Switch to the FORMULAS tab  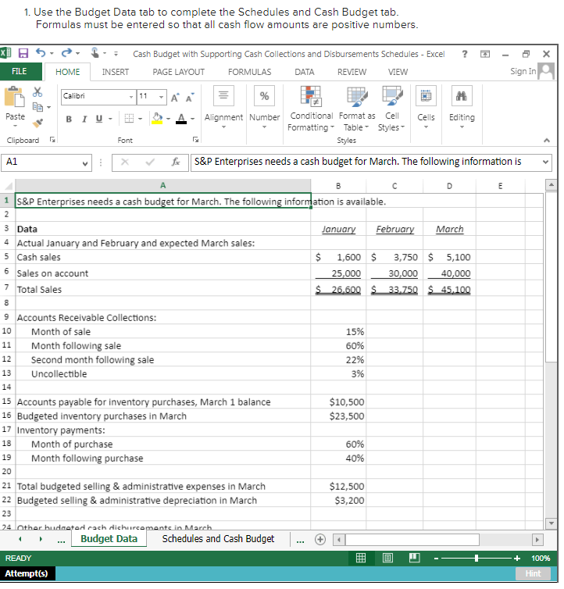(249, 72)
